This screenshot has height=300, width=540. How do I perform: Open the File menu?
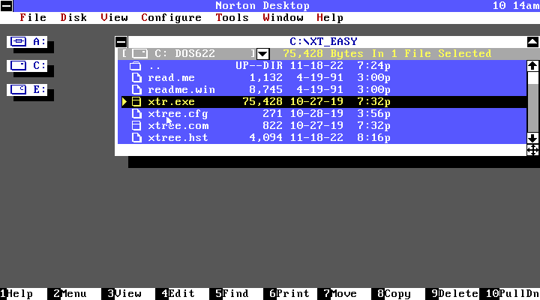tap(33, 17)
